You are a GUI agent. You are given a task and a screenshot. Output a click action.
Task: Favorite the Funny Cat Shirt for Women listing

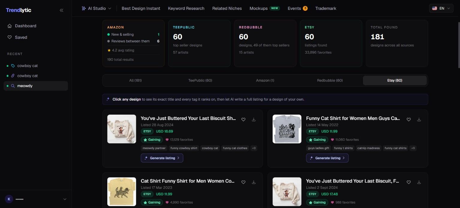click(409, 119)
